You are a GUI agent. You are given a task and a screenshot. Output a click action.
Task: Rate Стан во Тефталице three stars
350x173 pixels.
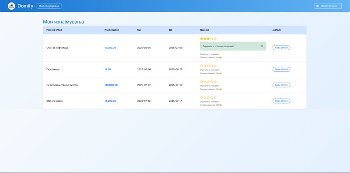pos(208,39)
